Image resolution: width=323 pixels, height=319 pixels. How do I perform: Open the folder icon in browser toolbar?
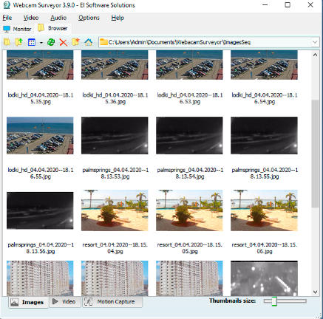7,42
